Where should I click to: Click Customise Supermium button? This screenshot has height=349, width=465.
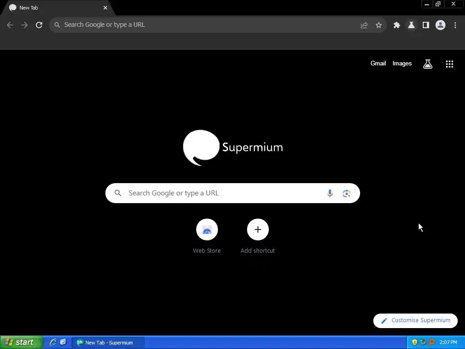coord(416,320)
